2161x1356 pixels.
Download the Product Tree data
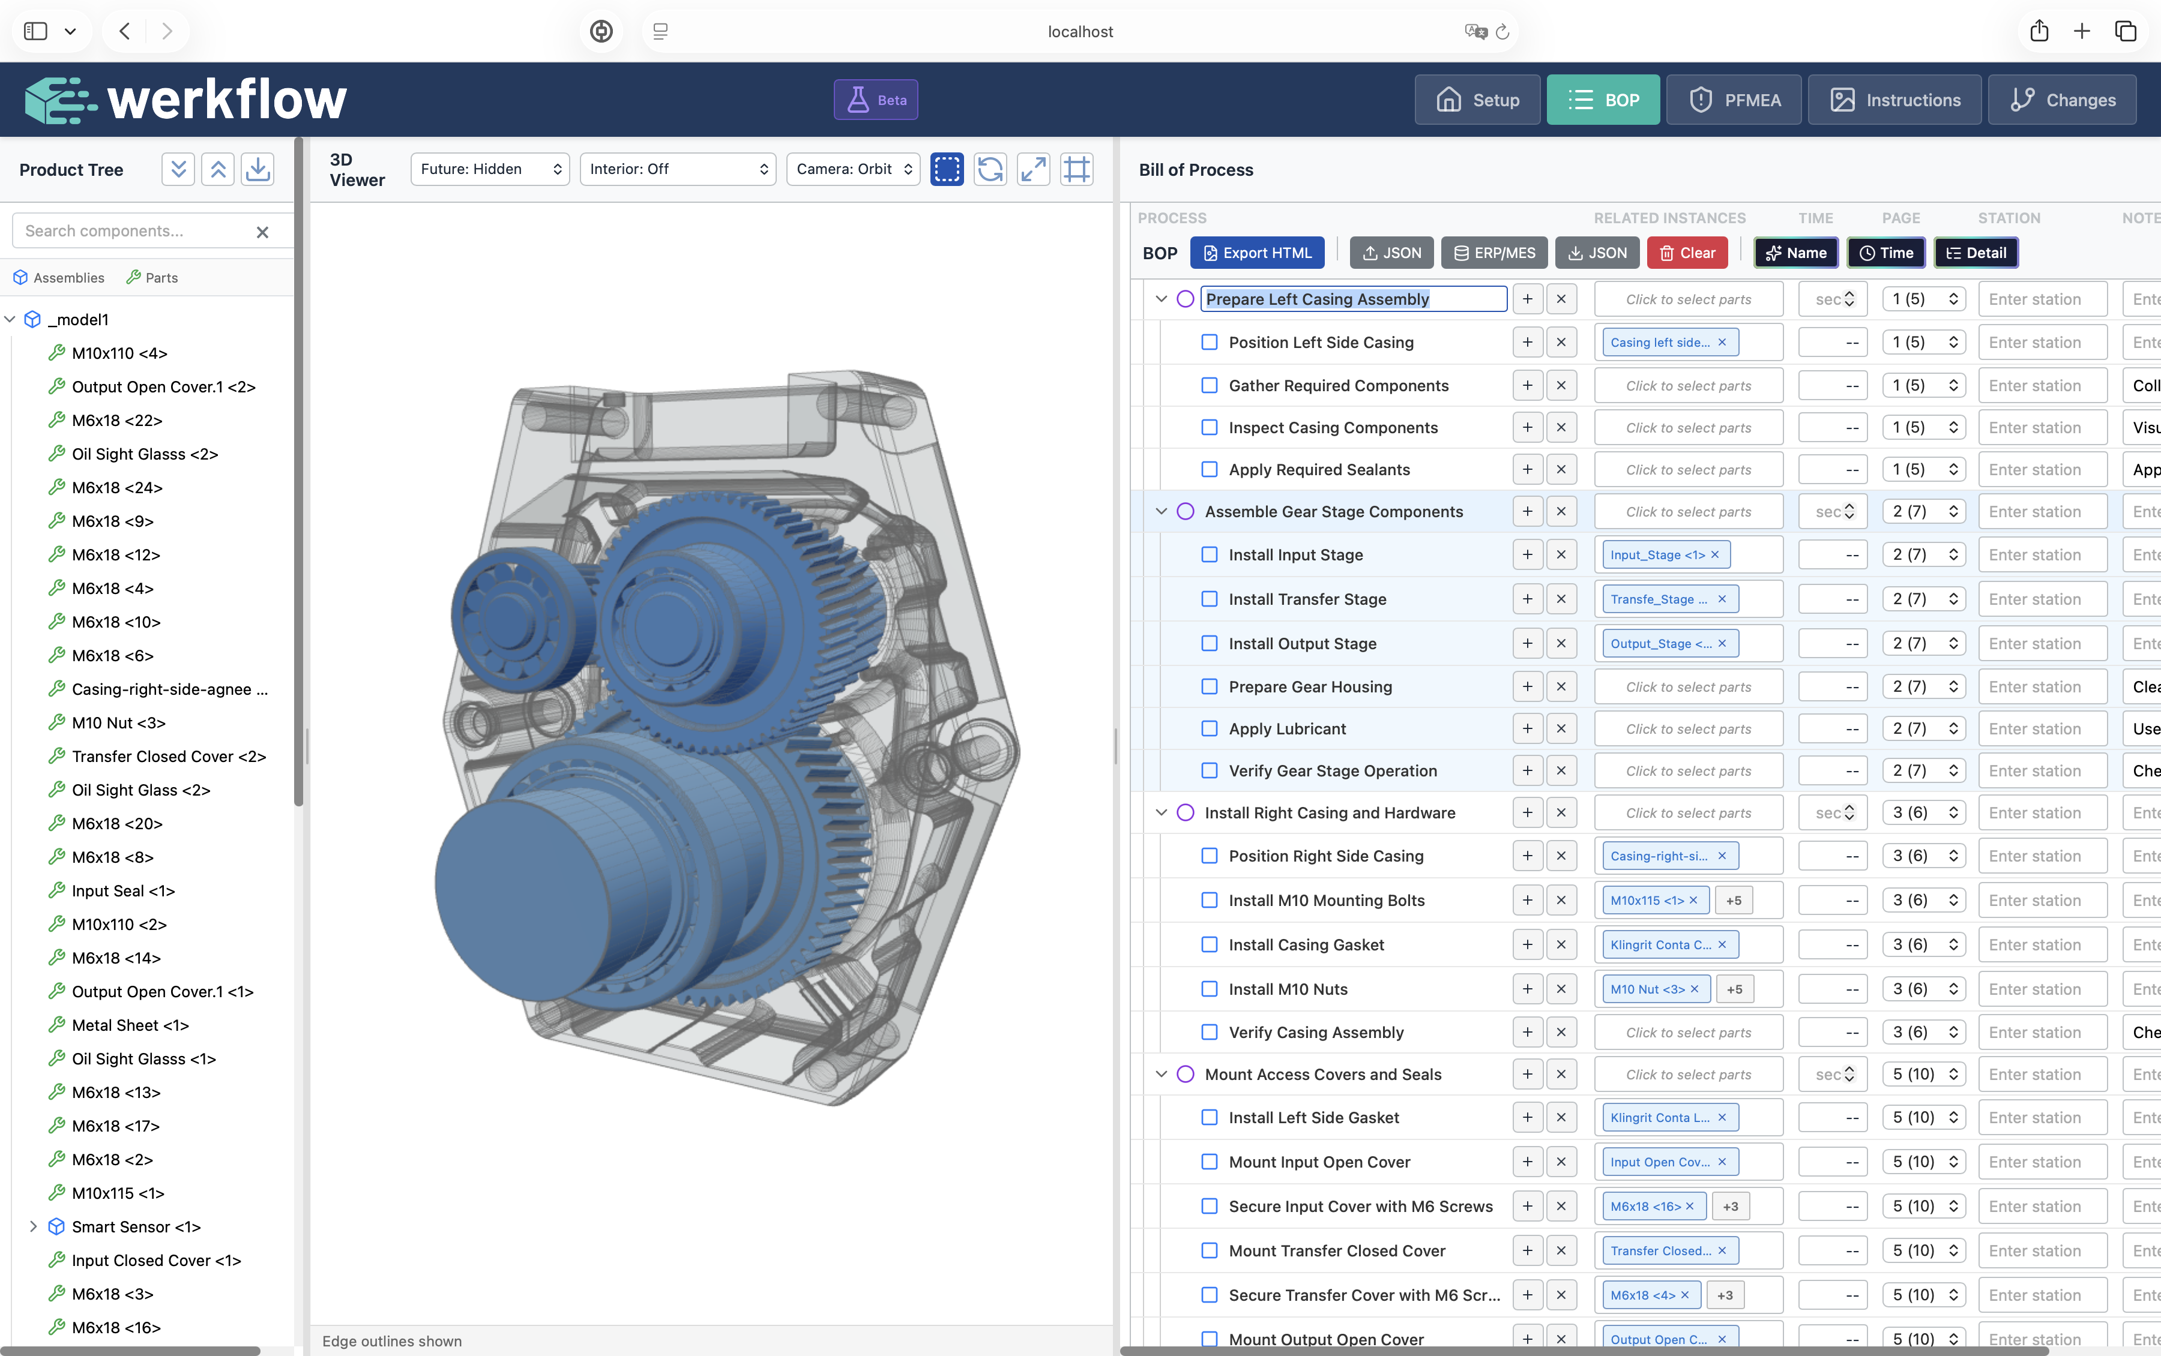pos(258,169)
